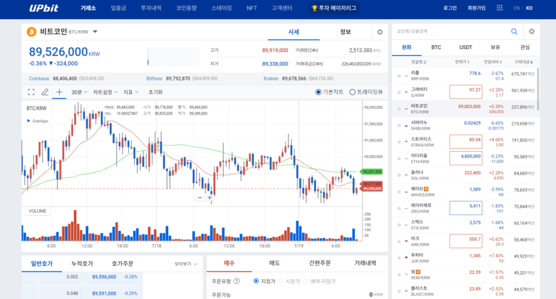
Task: Star 스택스 STX/KRW as favorite
Action: point(399,225)
